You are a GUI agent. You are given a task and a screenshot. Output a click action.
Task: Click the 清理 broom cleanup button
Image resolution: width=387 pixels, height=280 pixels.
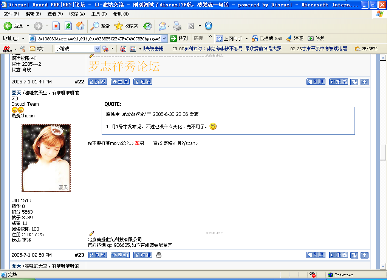click(x=295, y=38)
